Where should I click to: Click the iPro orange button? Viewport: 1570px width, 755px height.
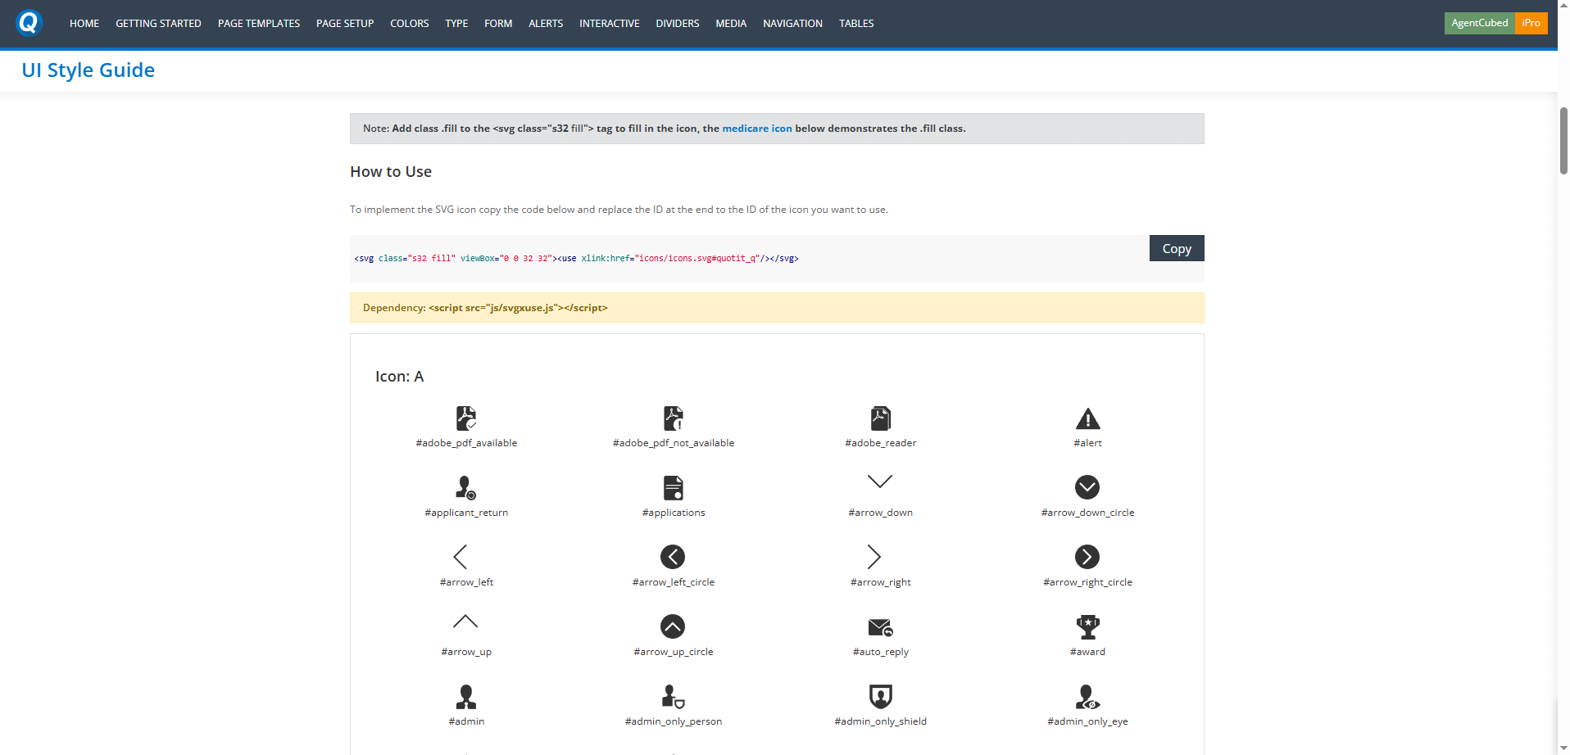coord(1531,23)
